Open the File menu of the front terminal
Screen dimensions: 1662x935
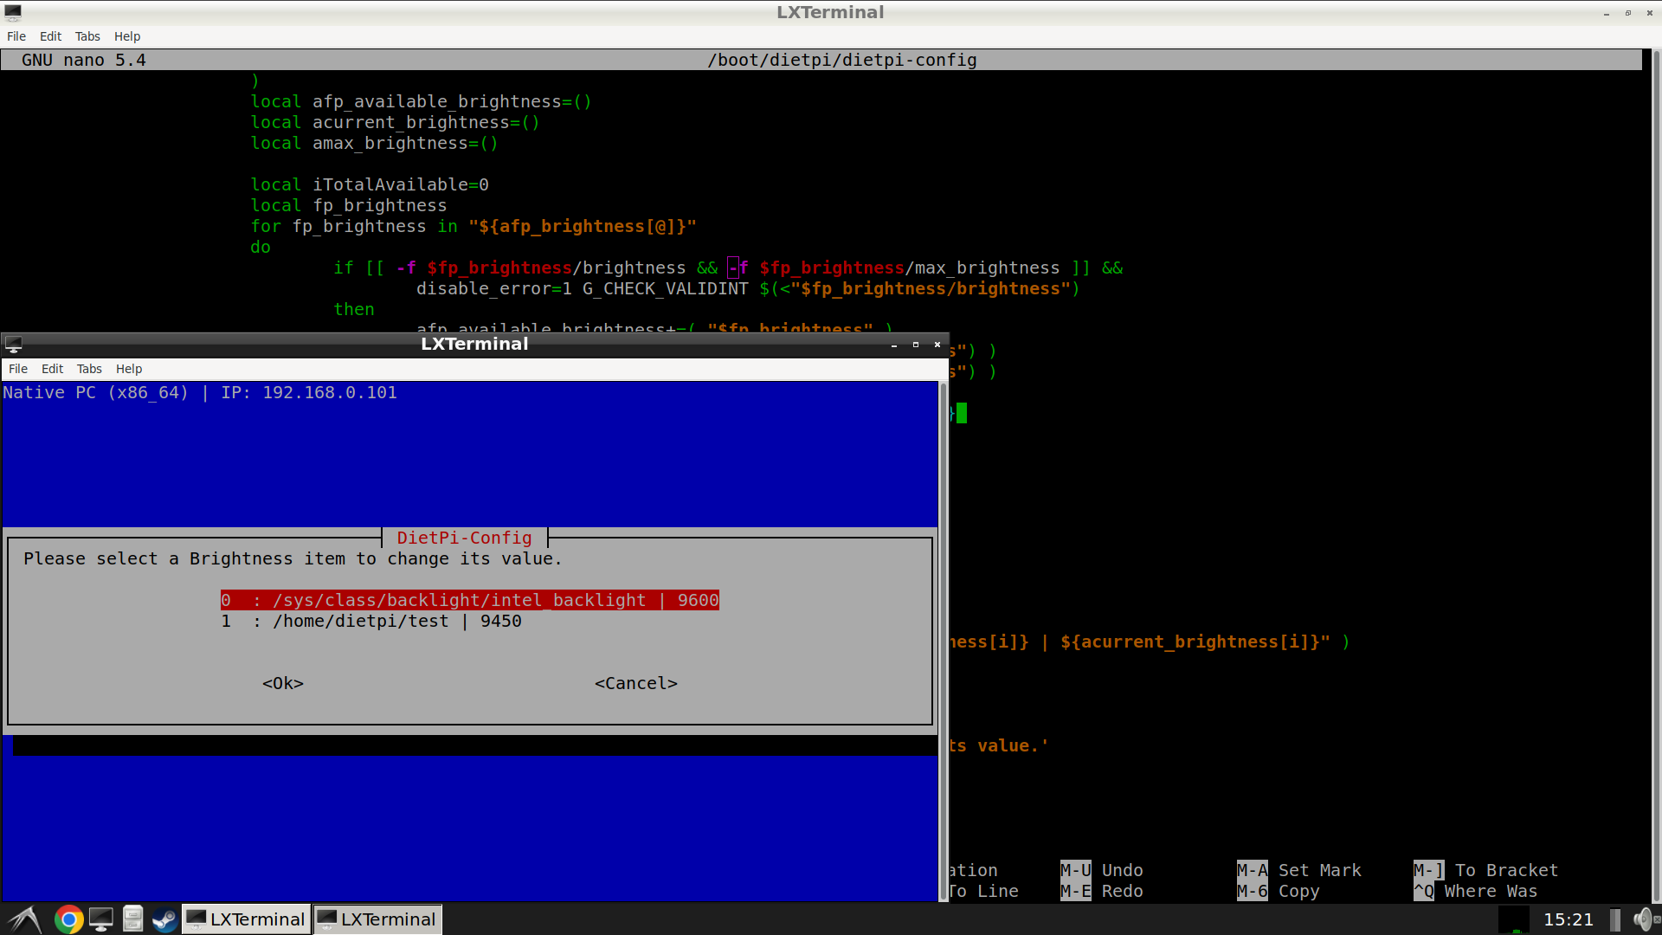pyautogui.click(x=17, y=368)
